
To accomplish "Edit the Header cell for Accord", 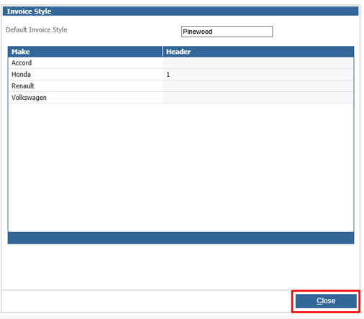I will point(258,63).
